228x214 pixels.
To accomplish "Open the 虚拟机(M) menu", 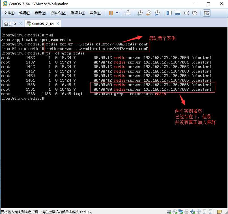I will click(58, 13).
